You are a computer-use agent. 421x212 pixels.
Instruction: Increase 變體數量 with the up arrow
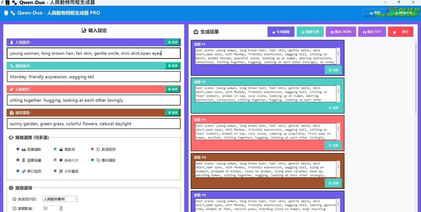point(61,207)
